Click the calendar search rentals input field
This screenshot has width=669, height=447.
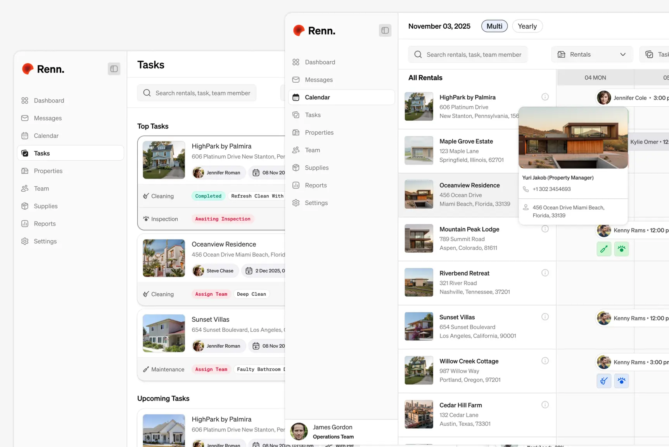[x=474, y=54]
